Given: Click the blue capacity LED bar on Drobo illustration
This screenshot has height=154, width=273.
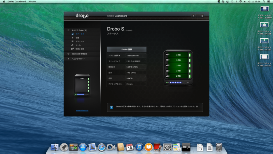Looking at the screenshot, I should click(175, 82).
